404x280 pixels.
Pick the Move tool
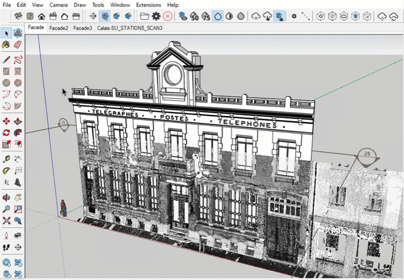click(7, 121)
